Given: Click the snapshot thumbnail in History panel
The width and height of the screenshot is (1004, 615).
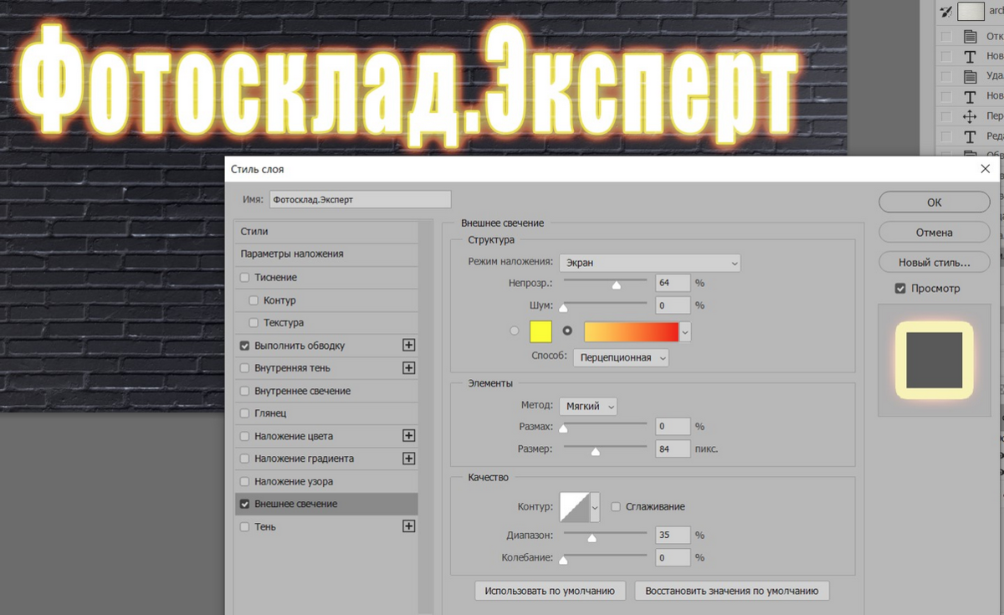Looking at the screenshot, I should 971,12.
